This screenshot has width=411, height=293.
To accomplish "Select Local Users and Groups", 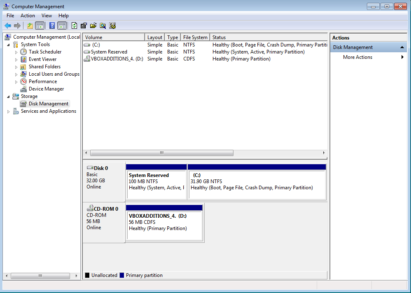I will (54, 74).
